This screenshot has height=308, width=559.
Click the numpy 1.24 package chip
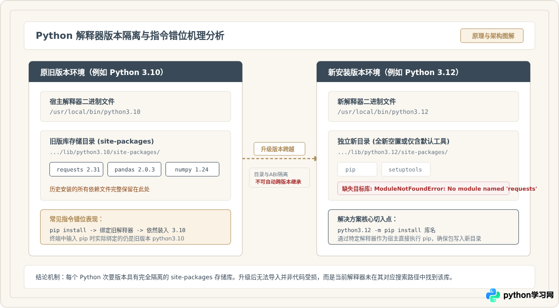point(192,169)
